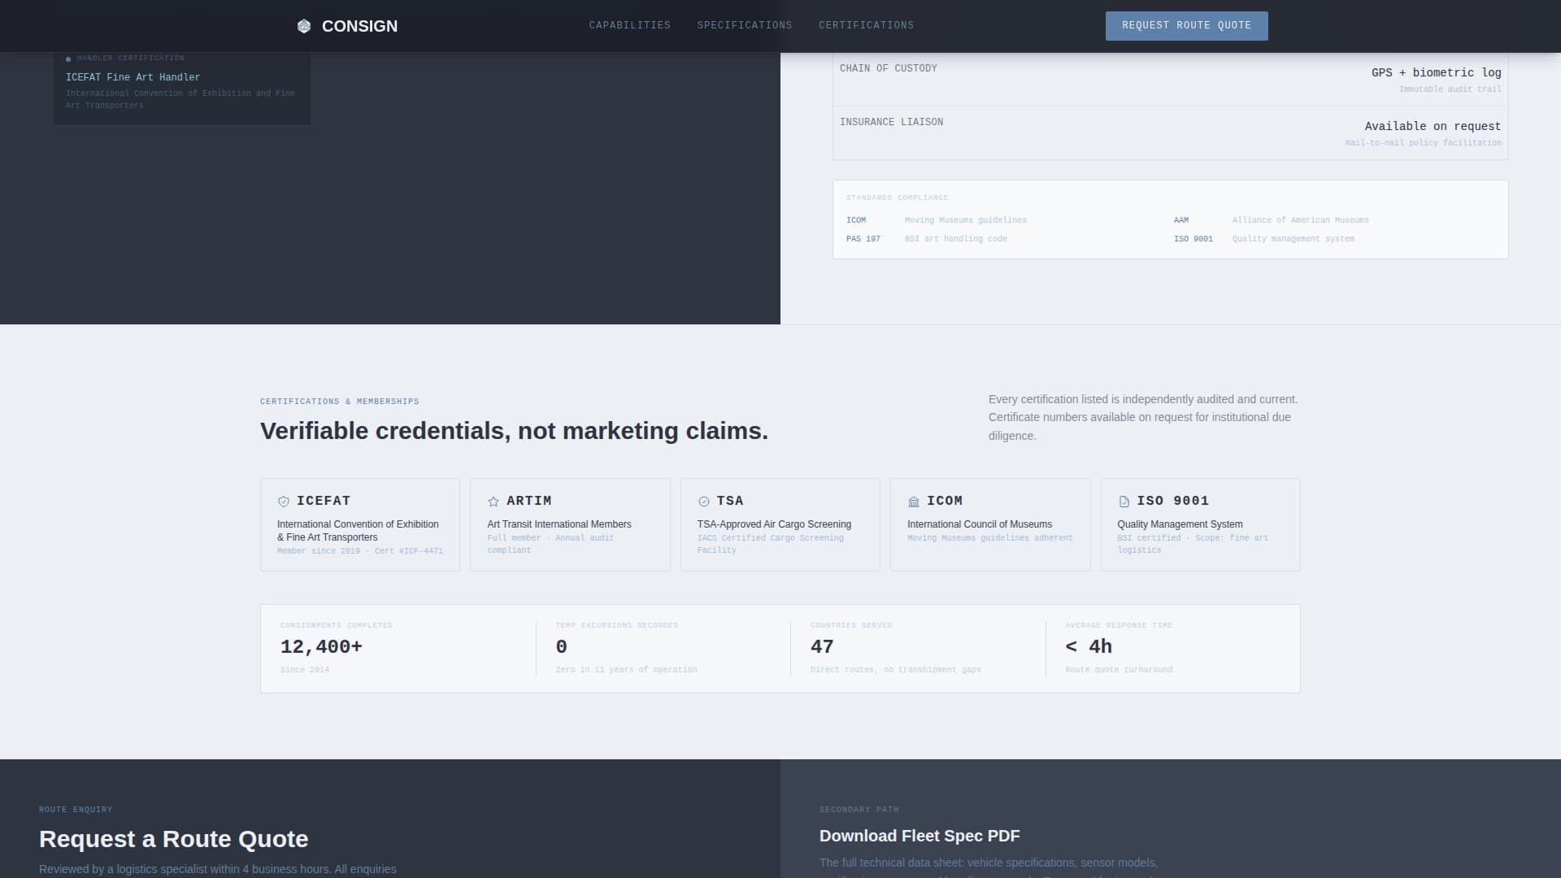This screenshot has width=1561, height=878.
Task: Click the 'GPS + biometric log' value
Action: 1437,73
